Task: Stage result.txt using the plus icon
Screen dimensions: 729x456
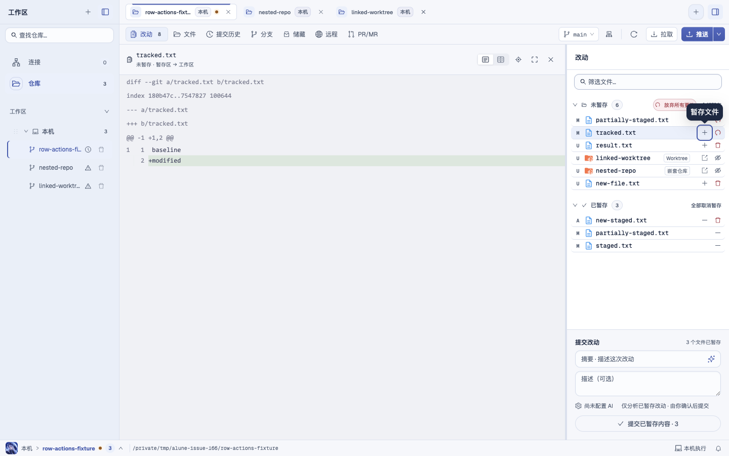Action: [x=705, y=145]
